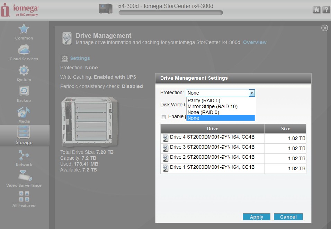The width and height of the screenshot is (331, 229).
Task: Open the Network icon in sidebar
Action: [x=24, y=155]
